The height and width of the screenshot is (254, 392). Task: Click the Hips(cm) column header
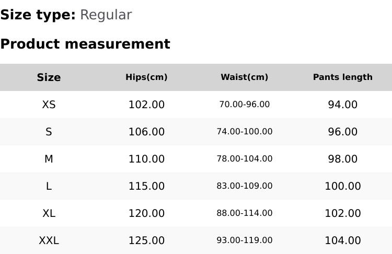146,77
